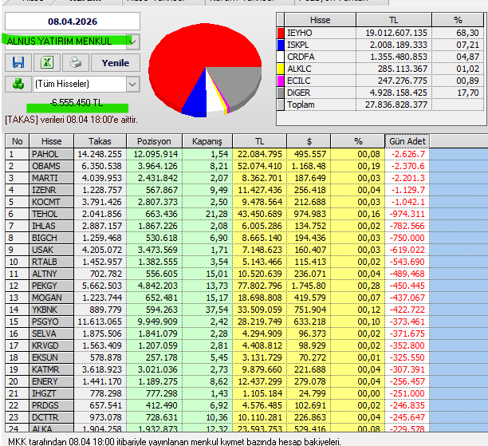
Task: Click the $ column header
Action: (309, 141)
